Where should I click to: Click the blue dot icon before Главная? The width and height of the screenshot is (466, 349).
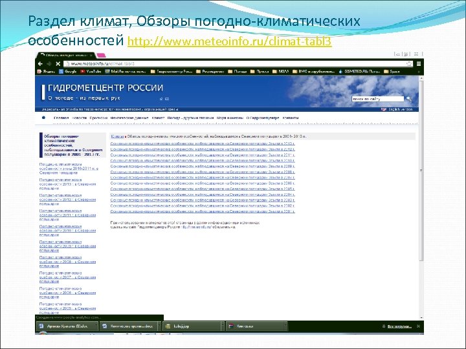point(43,118)
